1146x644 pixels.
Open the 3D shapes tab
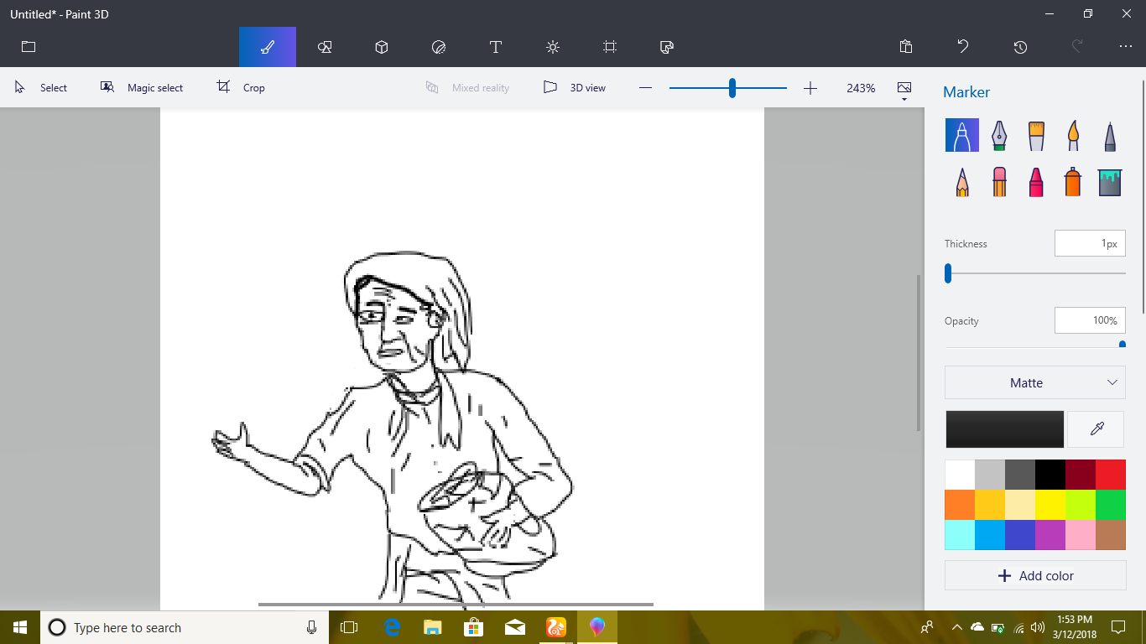click(382, 47)
